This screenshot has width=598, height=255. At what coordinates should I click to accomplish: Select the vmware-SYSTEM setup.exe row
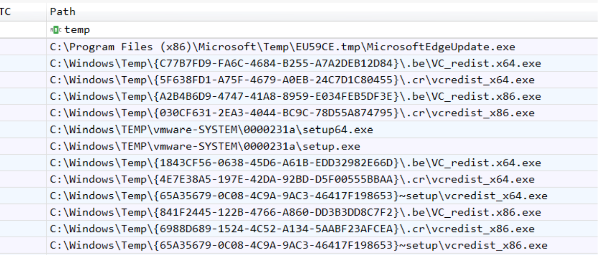click(x=322, y=146)
